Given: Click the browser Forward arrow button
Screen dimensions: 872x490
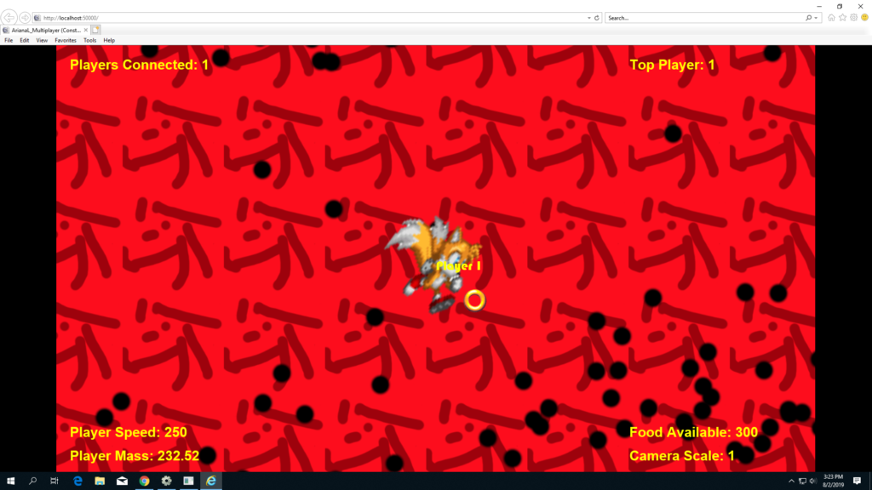Looking at the screenshot, I should click(25, 18).
